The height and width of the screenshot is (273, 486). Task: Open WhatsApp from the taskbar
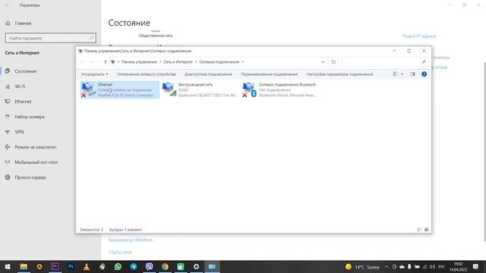(x=118, y=266)
